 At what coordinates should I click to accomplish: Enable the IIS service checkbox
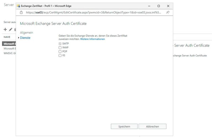[x=60, y=55]
